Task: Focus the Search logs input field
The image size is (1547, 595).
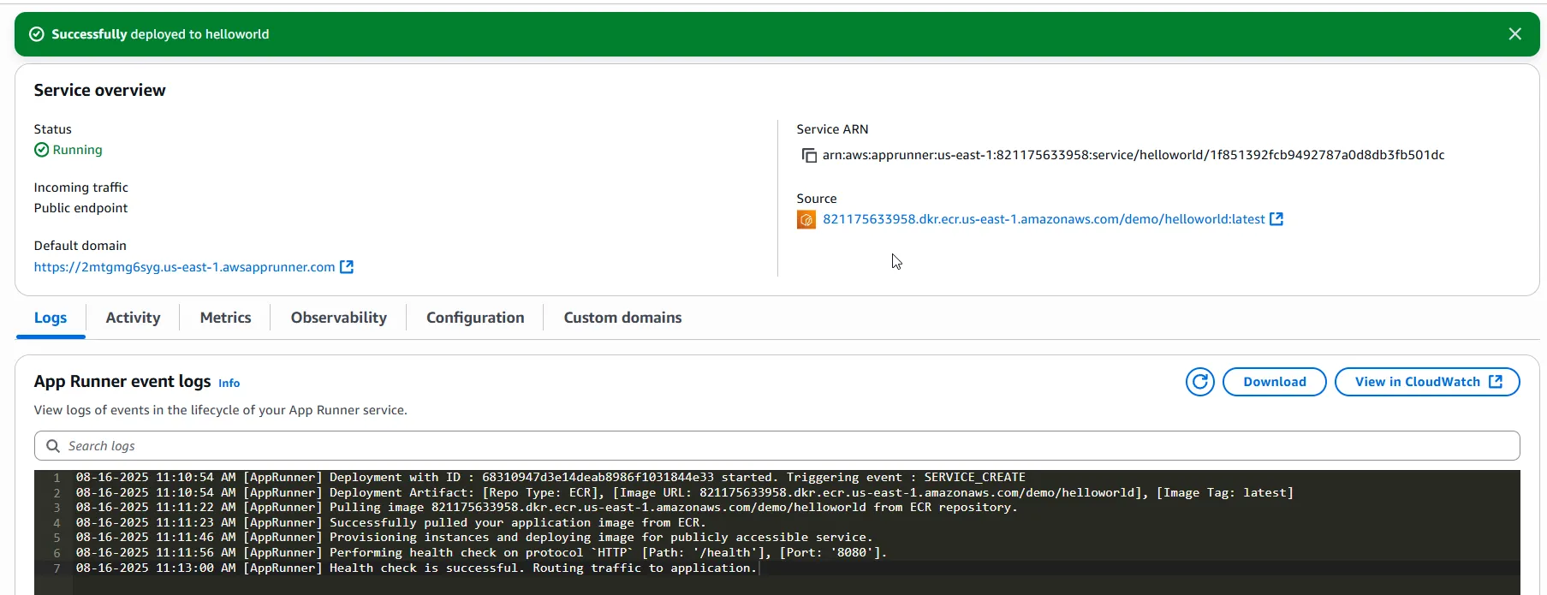Action: (x=771, y=446)
